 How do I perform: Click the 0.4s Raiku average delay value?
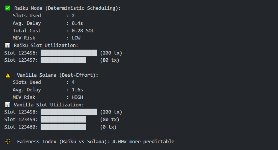77,23
